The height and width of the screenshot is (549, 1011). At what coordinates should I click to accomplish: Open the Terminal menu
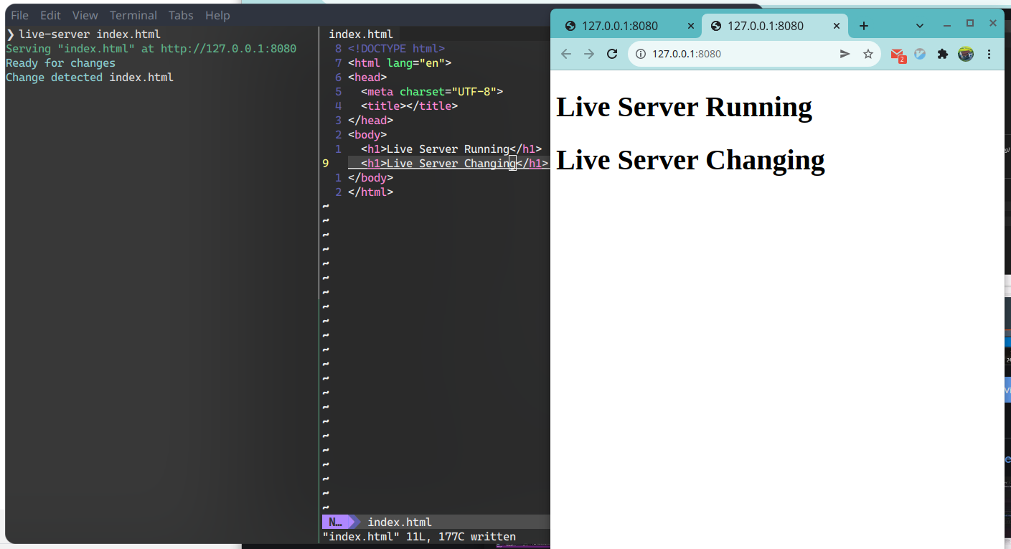(133, 15)
